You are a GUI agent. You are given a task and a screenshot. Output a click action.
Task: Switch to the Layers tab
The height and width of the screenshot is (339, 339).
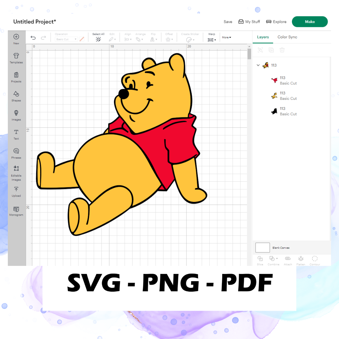[x=263, y=37]
